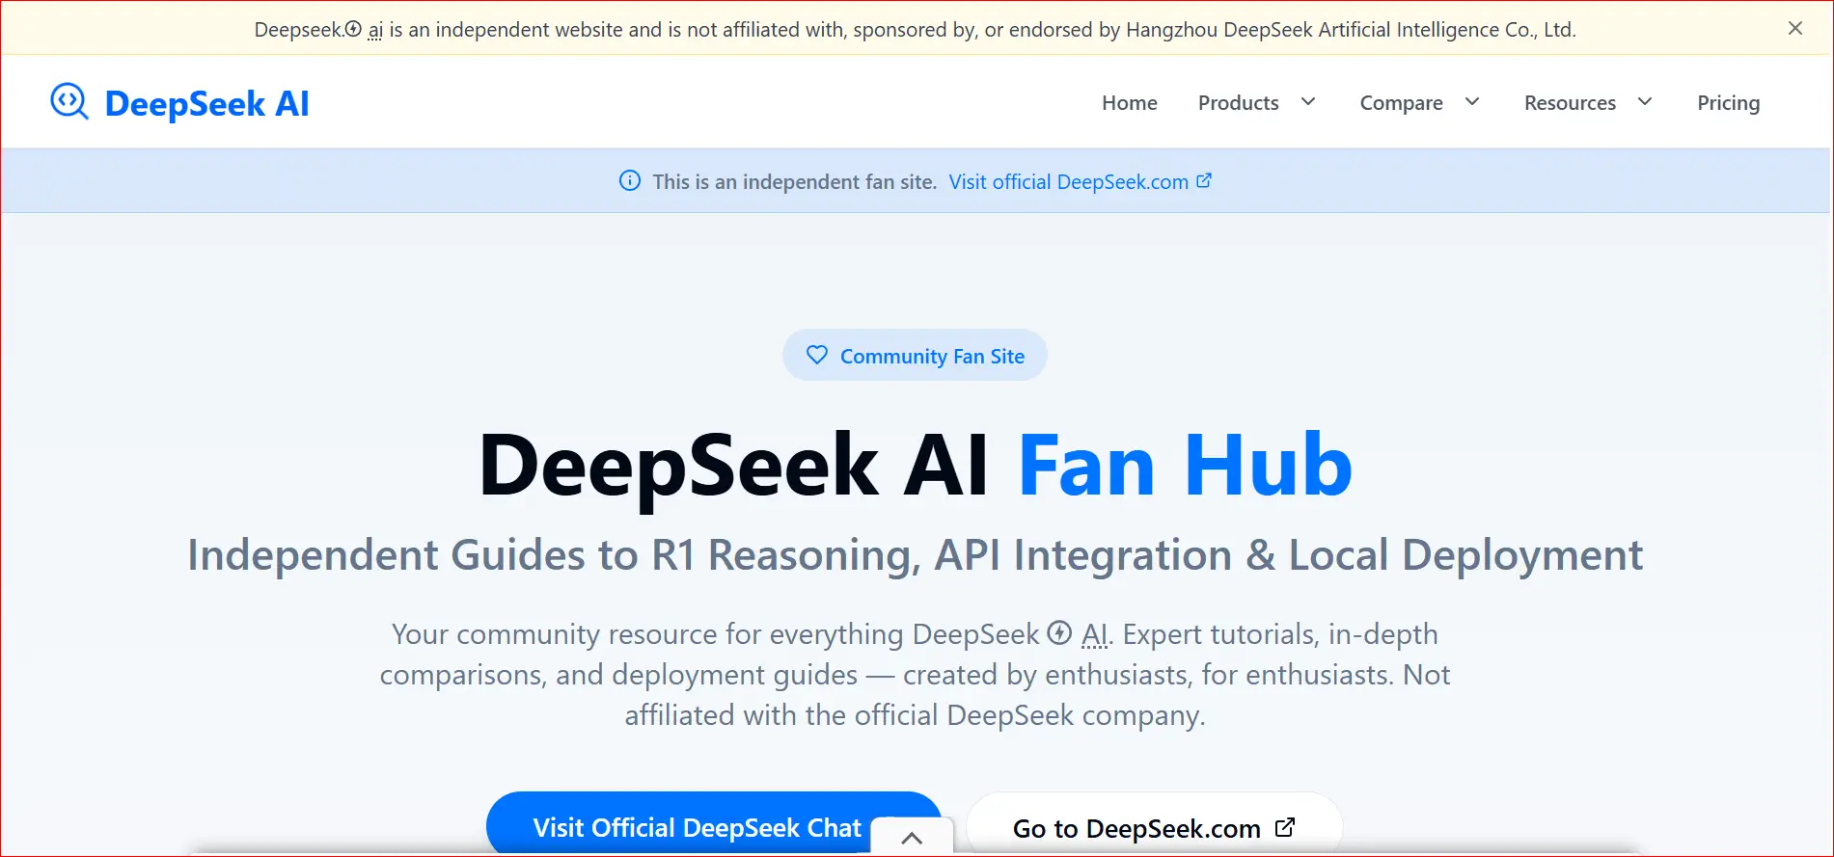This screenshot has width=1834, height=857.
Task: Follow the Visit official DeepSeek.com link
Action: coord(1068,182)
